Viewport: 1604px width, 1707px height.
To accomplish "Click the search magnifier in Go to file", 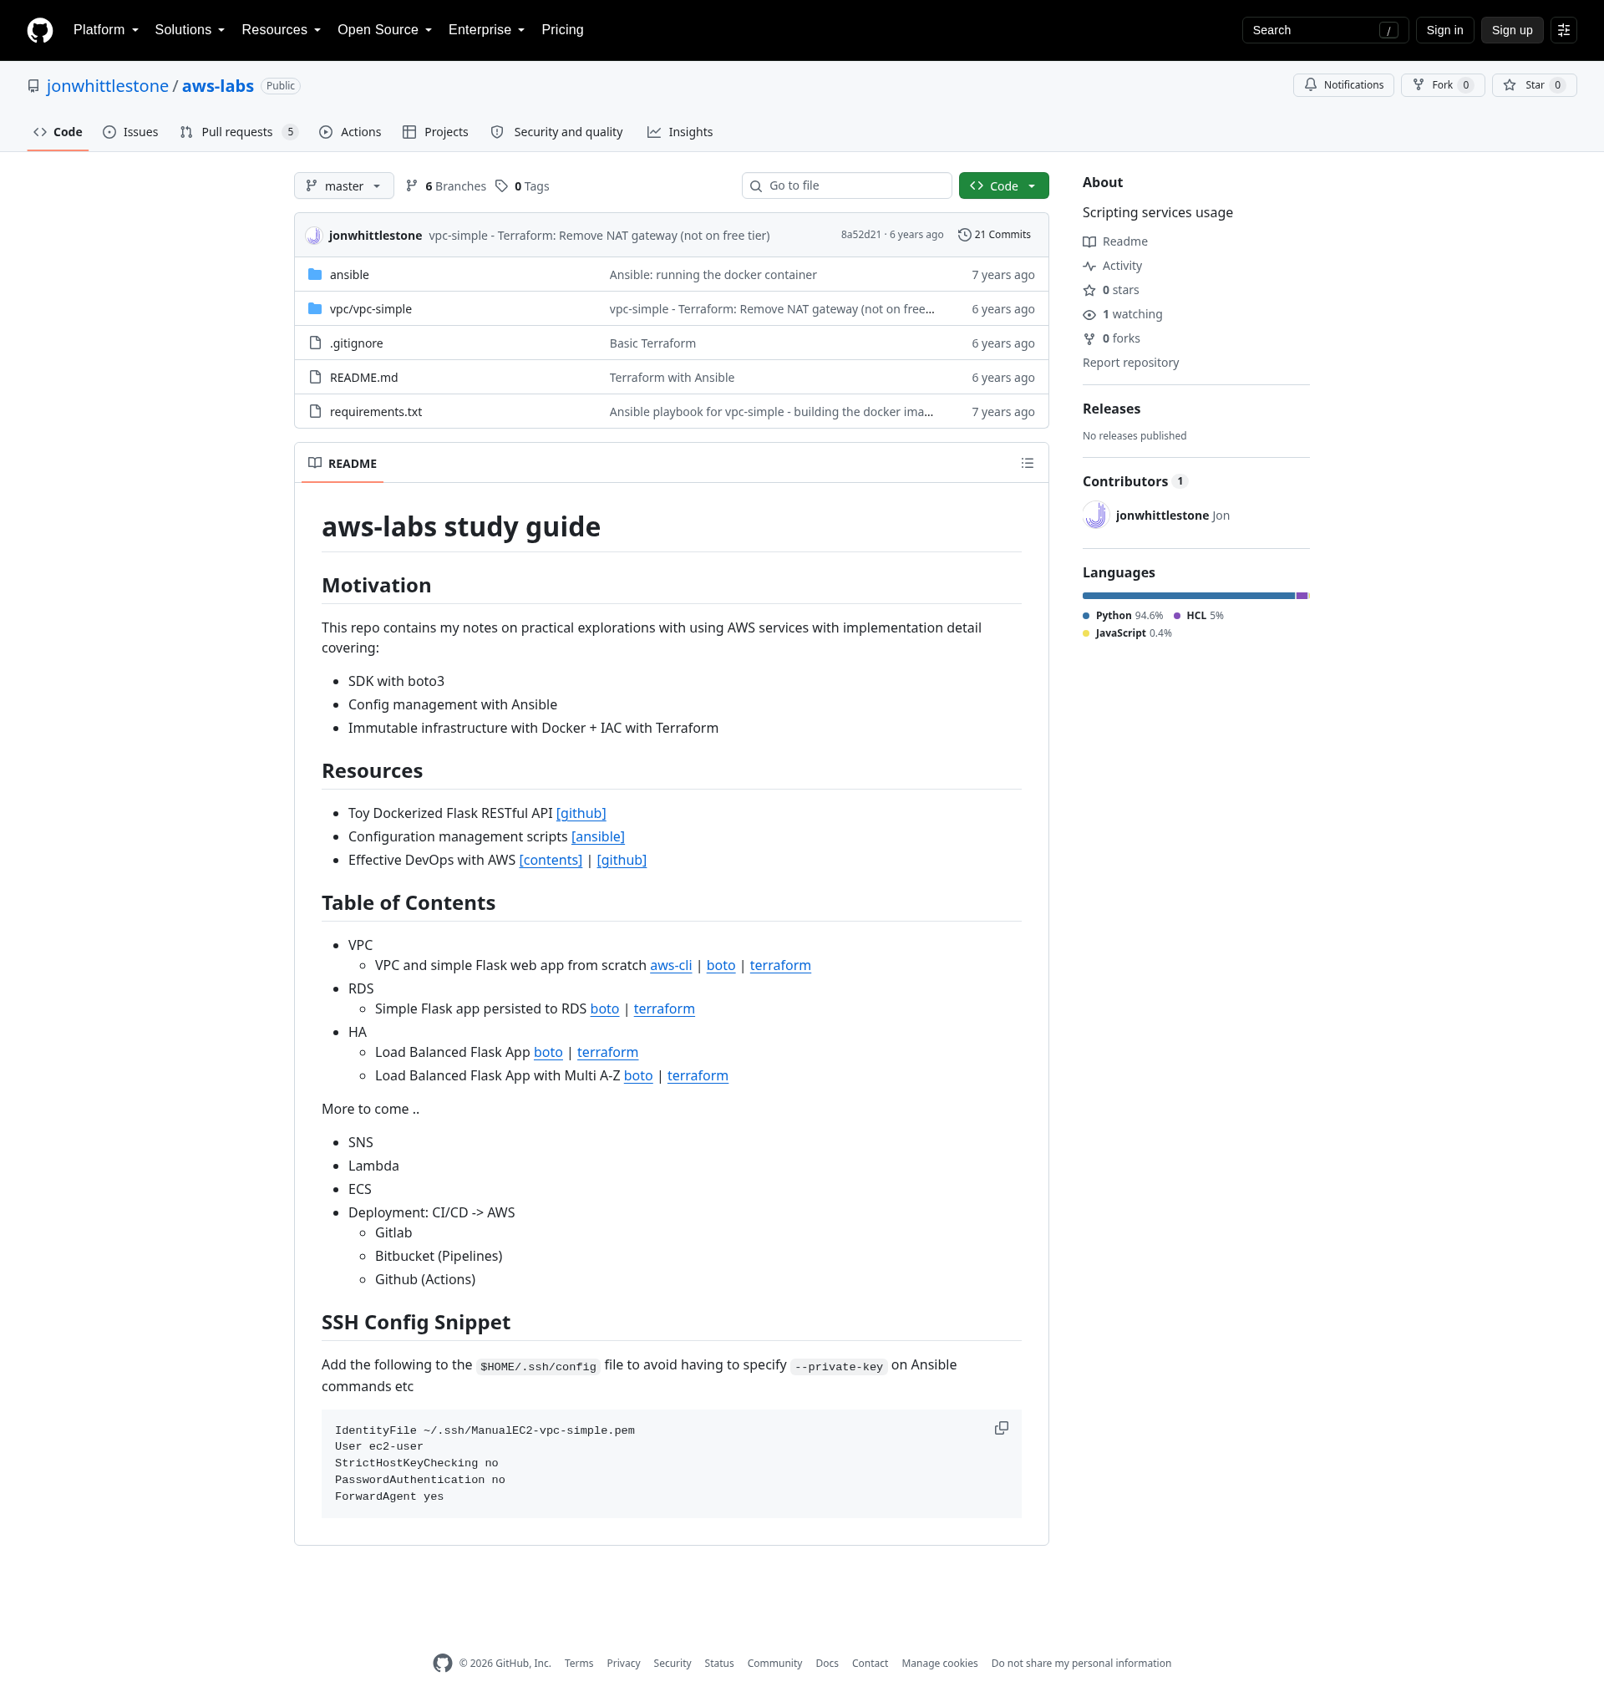I will click(755, 186).
